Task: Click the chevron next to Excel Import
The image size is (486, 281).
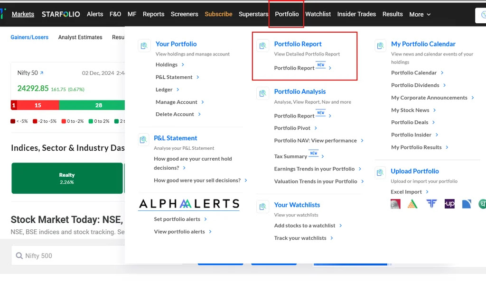Action: 427,192
